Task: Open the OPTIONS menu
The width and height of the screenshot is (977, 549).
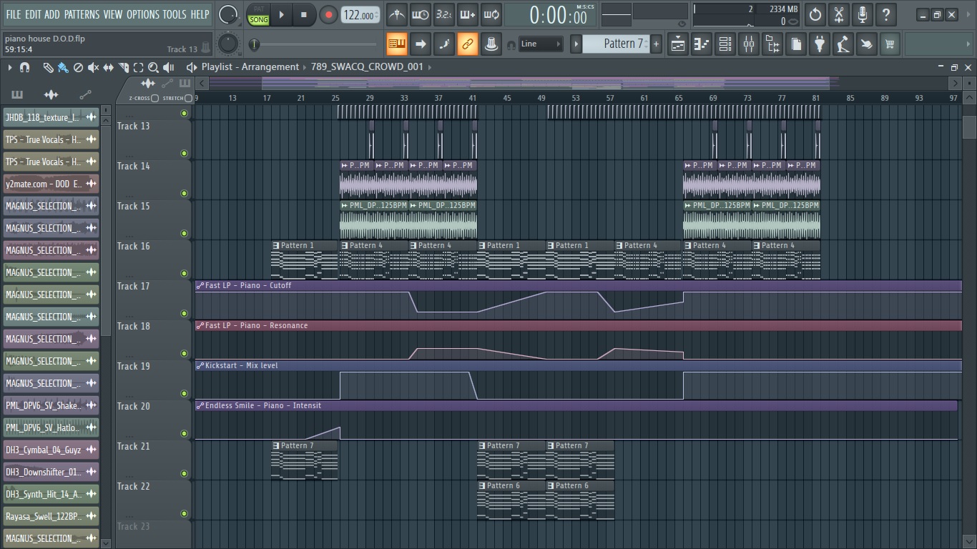Action: 142,14
